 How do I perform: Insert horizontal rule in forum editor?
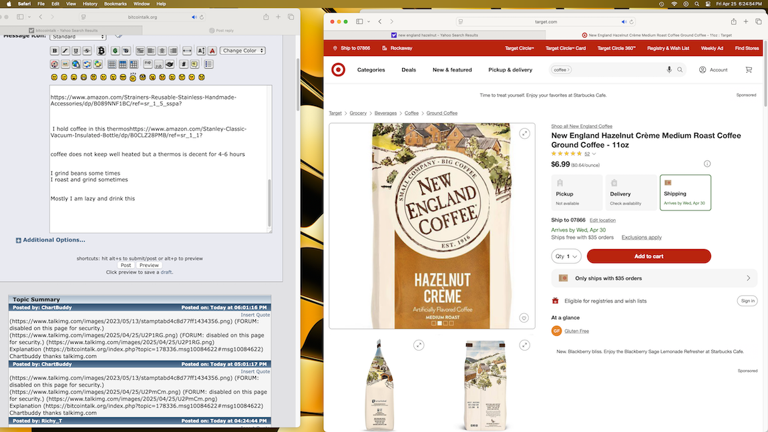(x=186, y=51)
